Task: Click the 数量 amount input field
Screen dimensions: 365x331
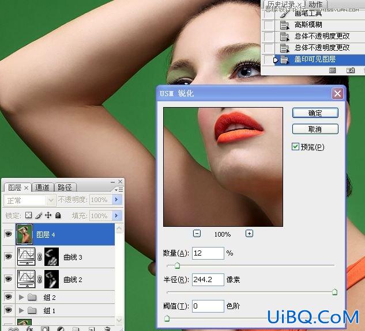Action: click(208, 253)
